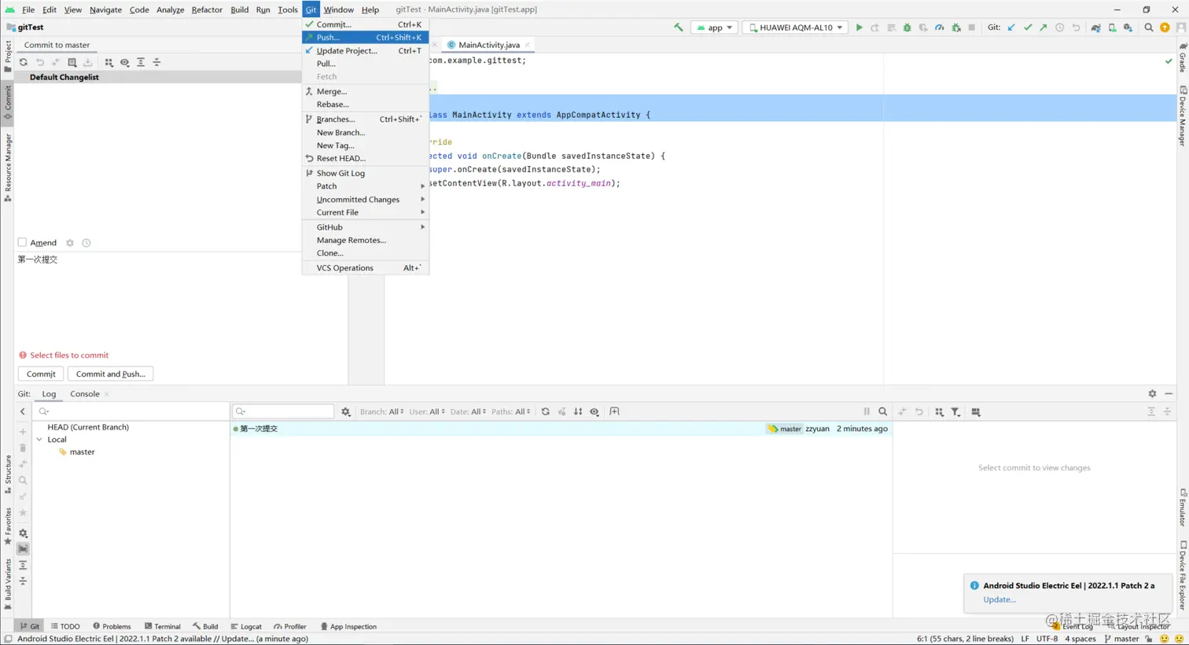Image resolution: width=1189 pixels, height=645 pixels.
Task: Open the HUAWEI AQM-AL10 device dropdown
Action: [796, 28]
